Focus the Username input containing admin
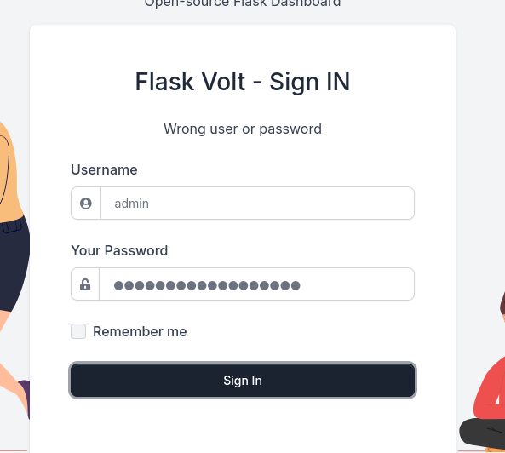Image resolution: width=505 pixels, height=453 pixels. pyautogui.click(x=257, y=204)
